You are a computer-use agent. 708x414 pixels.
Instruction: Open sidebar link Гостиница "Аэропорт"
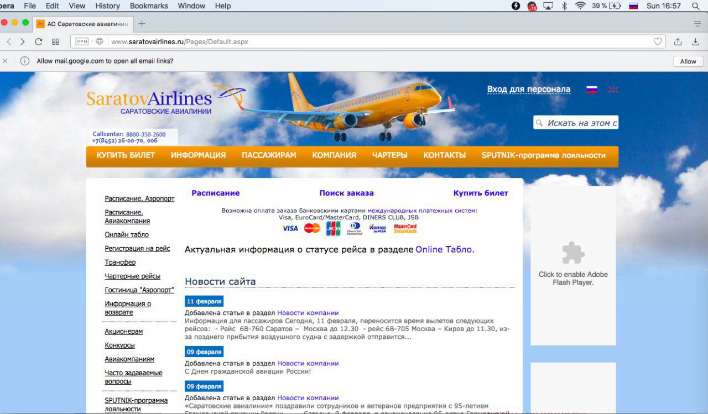coord(139,290)
